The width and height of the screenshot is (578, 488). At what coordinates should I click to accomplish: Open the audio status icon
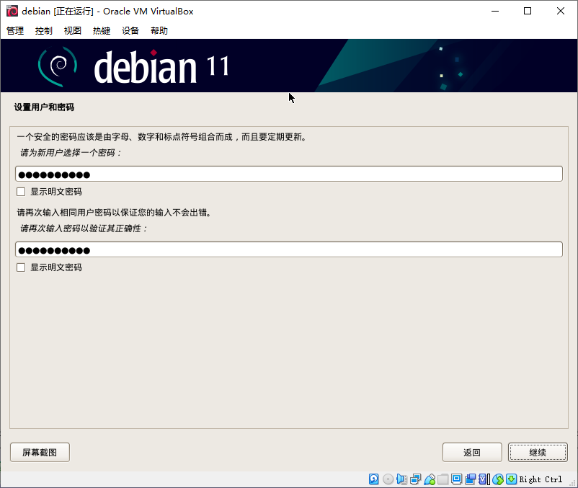tap(401, 479)
